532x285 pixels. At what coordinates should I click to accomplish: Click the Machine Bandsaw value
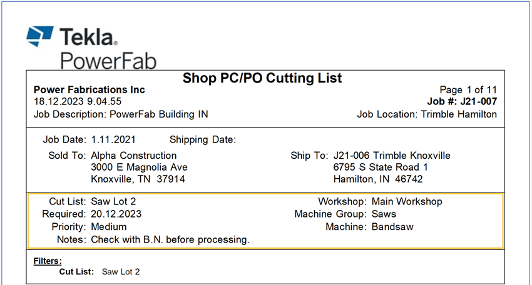[x=392, y=227]
